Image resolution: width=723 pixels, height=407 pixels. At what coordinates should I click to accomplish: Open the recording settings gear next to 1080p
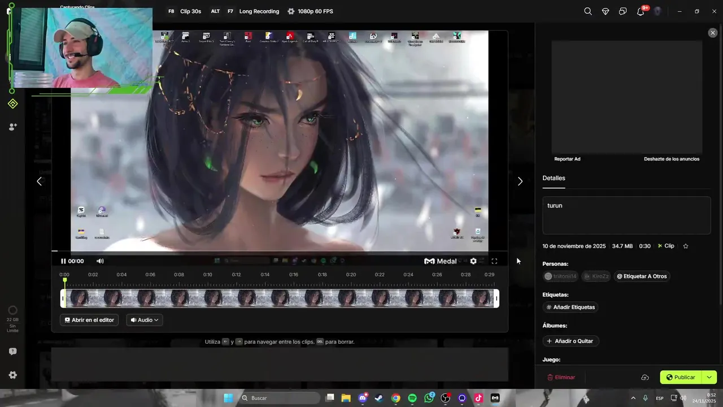click(291, 11)
